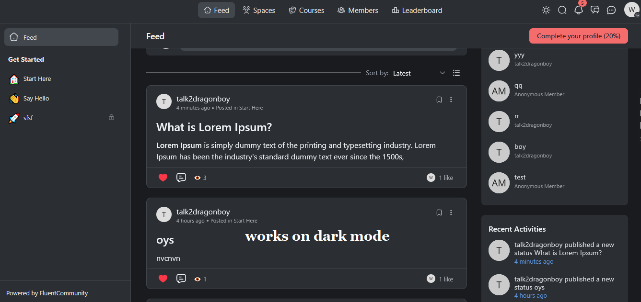Click the lock icon next to sfsf
The height and width of the screenshot is (302, 641).
click(112, 117)
